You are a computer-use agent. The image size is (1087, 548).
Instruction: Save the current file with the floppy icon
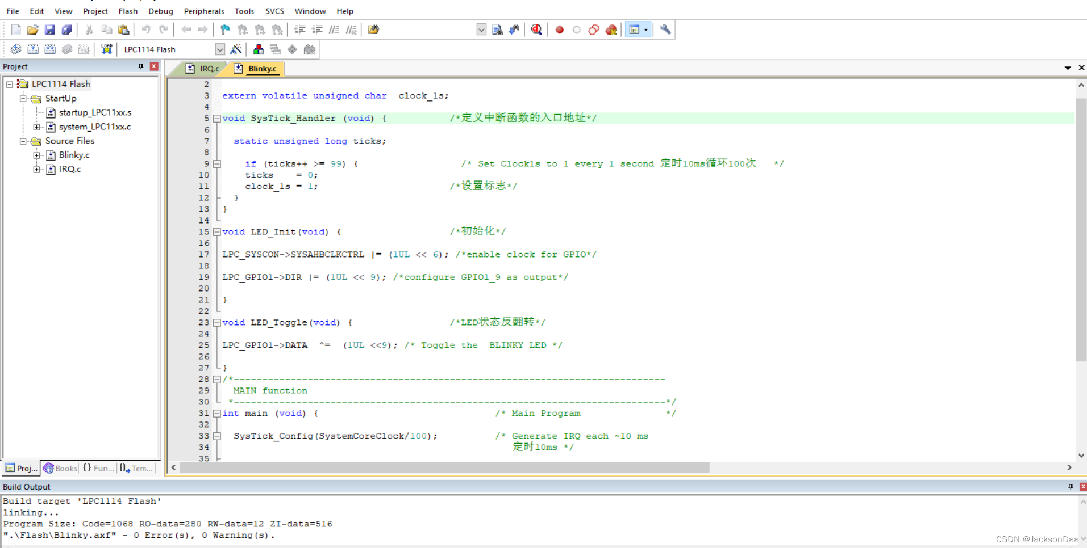pyautogui.click(x=50, y=29)
